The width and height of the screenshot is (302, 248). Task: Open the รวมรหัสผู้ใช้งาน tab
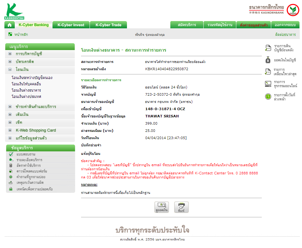tap(220, 25)
